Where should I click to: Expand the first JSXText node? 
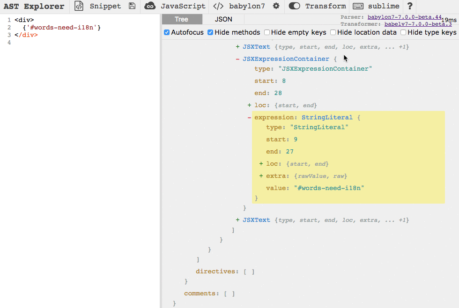(x=237, y=47)
